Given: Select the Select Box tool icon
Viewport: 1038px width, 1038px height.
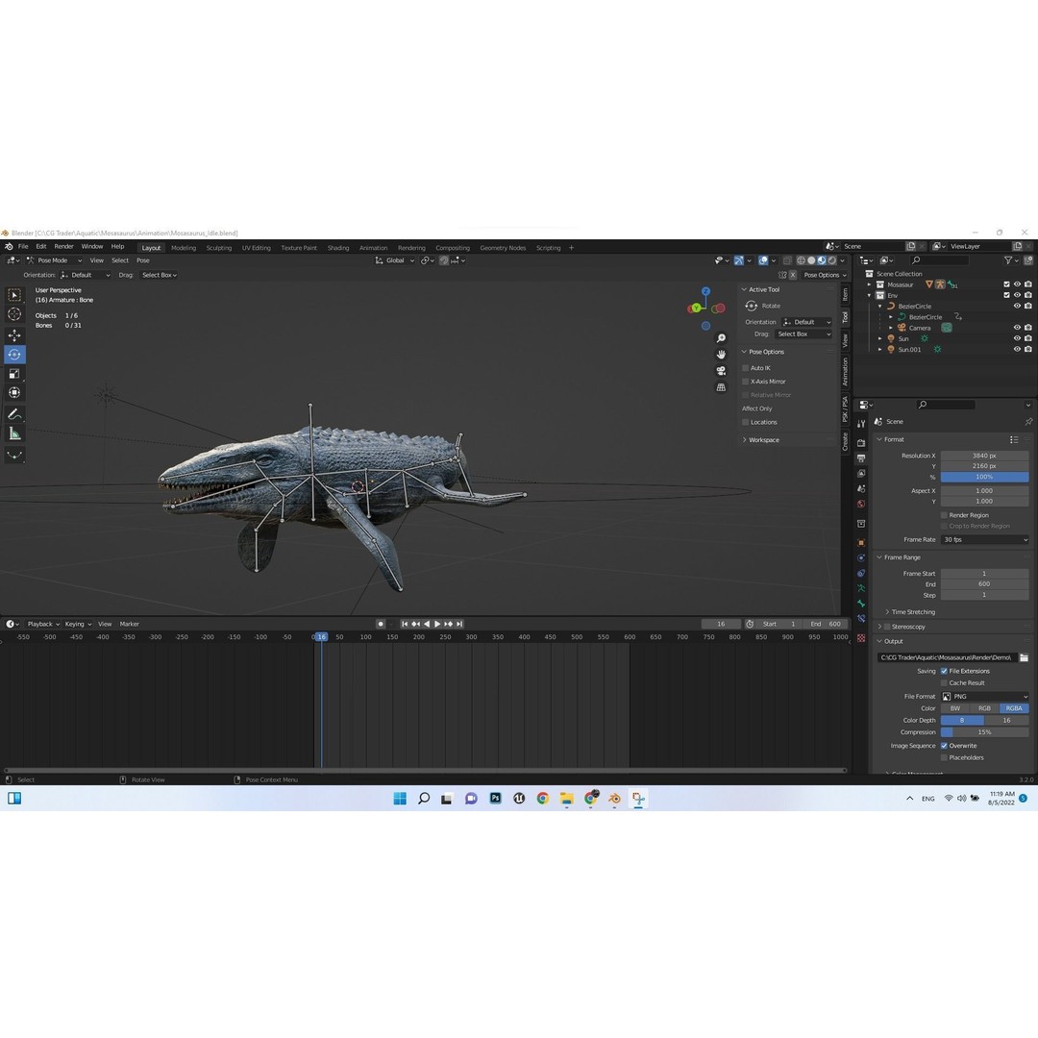Looking at the screenshot, I should [x=14, y=295].
